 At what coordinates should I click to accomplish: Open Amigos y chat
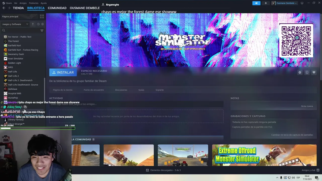(x=310, y=170)
